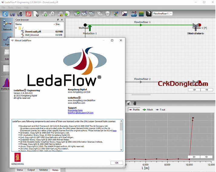This screenshot has width=216, height=172.
Task: Click the right arrow in the profile plot
Action: [206, 157]
